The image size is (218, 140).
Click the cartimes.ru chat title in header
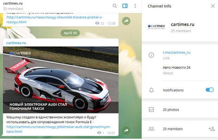pos(13,3)
